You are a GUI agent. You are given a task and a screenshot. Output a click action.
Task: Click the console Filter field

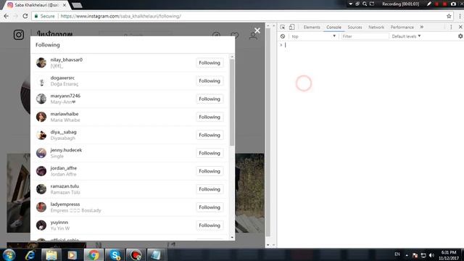pos(365,36)
